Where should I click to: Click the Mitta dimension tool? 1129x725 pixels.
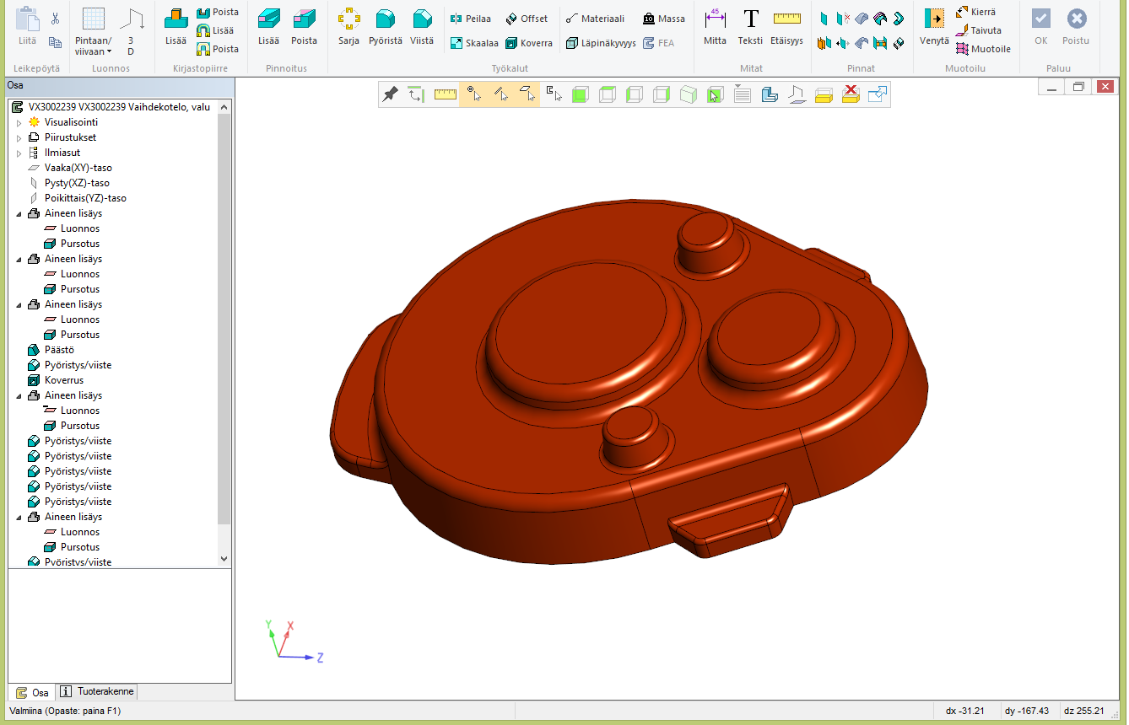[715, 25]
